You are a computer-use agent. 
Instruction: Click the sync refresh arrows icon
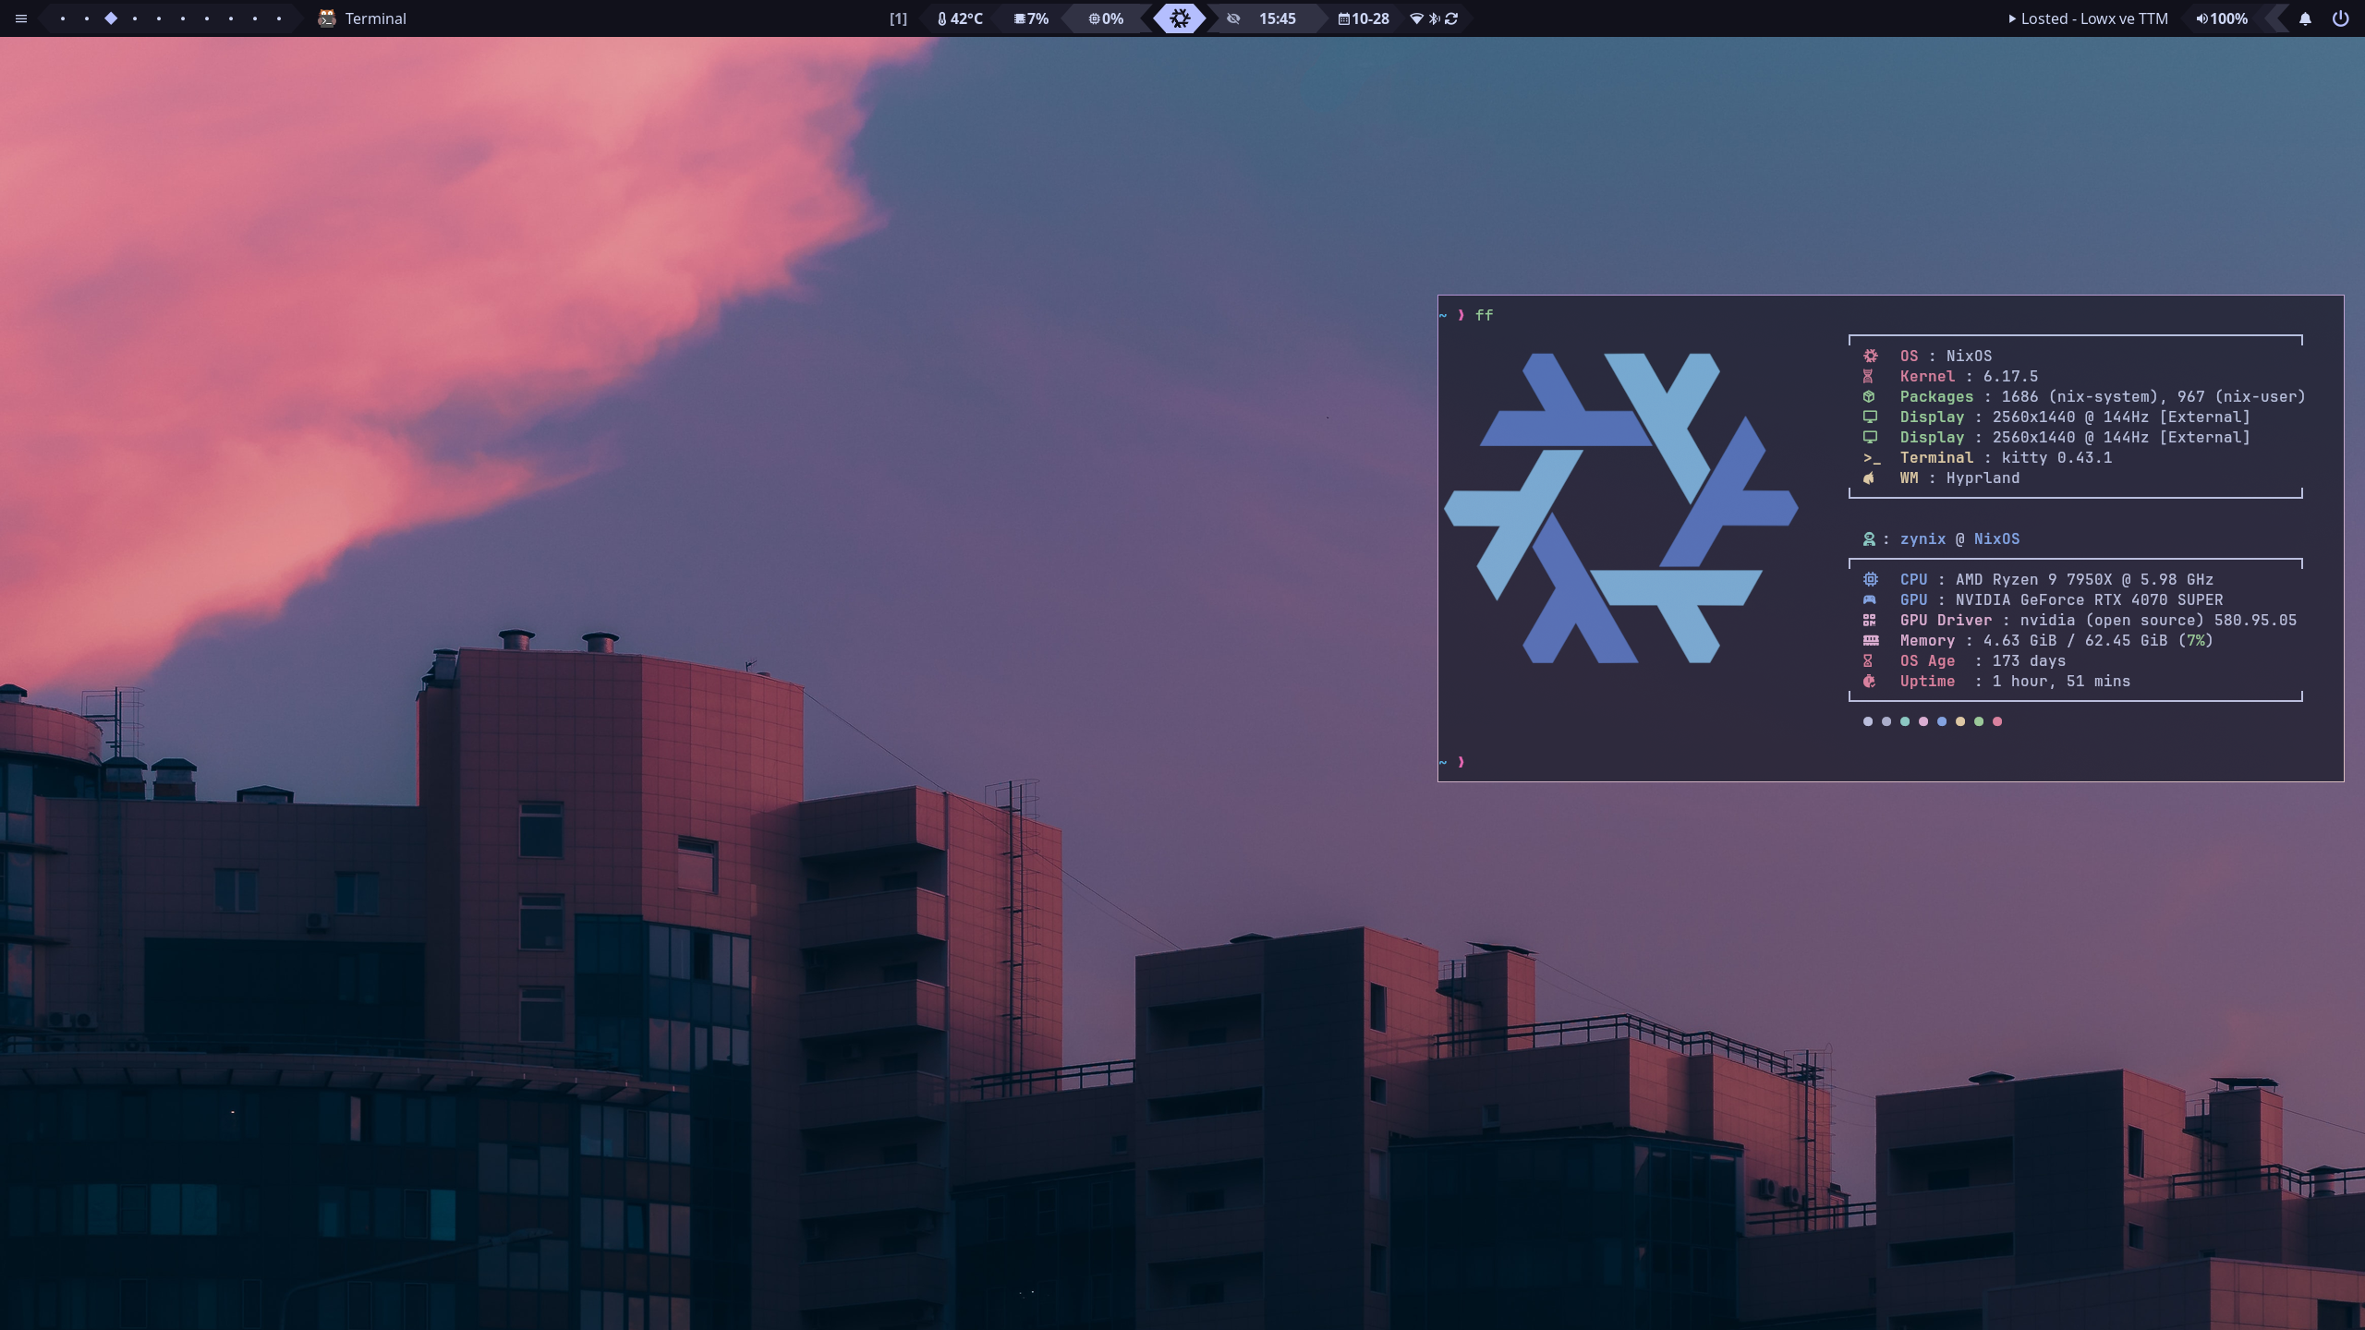click(x=1451, y=18)
